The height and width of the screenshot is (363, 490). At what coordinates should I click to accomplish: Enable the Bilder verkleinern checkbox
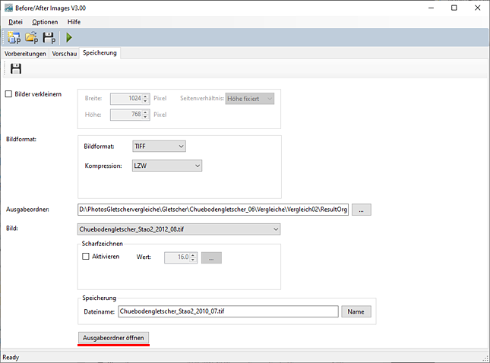(x=8, y=94)
